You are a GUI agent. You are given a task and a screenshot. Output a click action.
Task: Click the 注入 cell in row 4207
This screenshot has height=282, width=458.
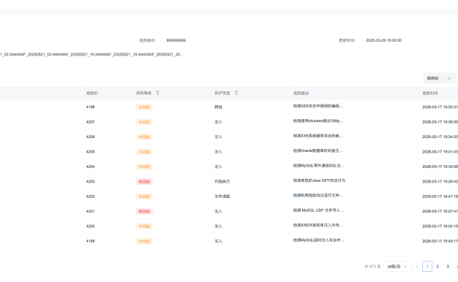point(218,122)
